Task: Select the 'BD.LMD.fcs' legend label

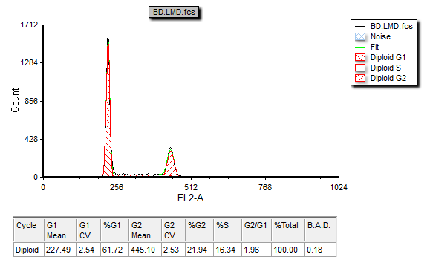Action: pyautogui.click(x=391, y=26)
